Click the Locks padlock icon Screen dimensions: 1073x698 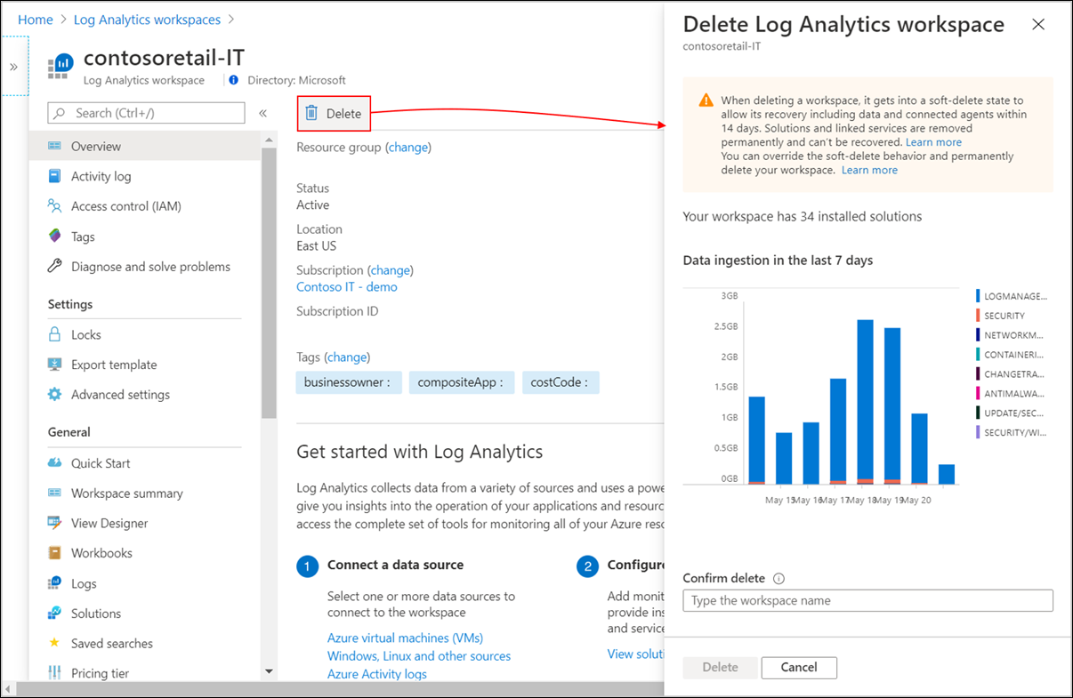[55, 335]
